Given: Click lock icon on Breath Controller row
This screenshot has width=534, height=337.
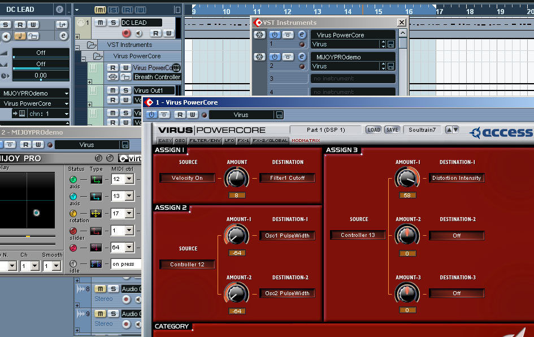Looking at the screenshot, I should (x=125, y=77).
